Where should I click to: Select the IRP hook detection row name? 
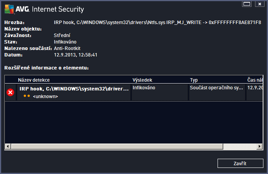[x=74, y=89]
